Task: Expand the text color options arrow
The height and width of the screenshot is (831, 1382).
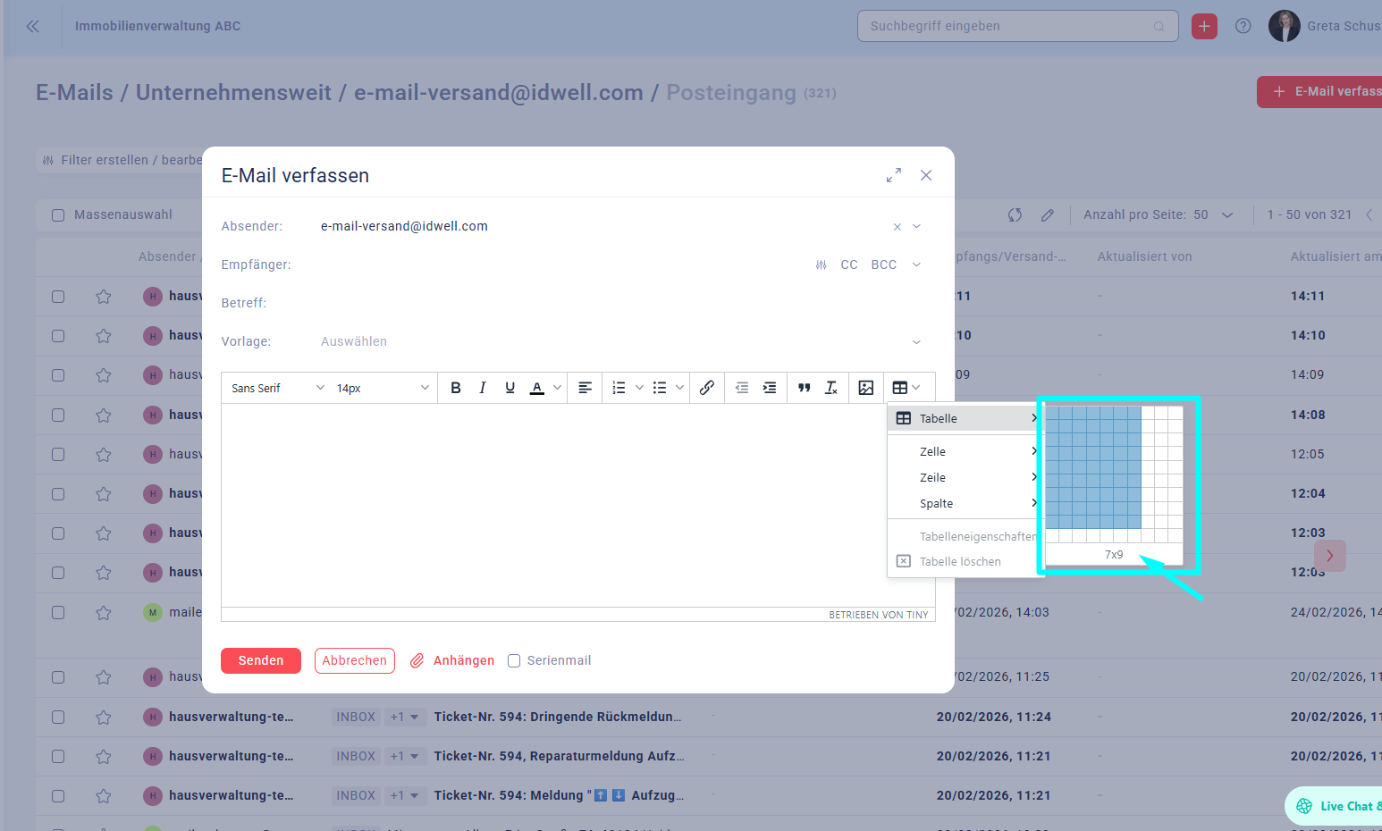Action: [557, 388]
